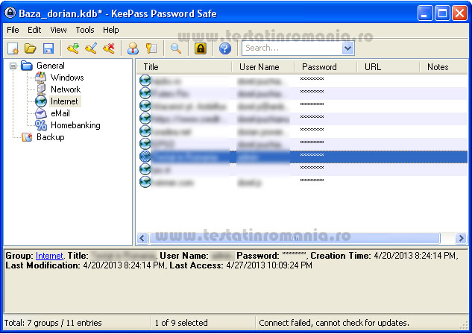The image size is (472, 334).
Task: Save the database with the floppy icon
Action: (48, 48)
